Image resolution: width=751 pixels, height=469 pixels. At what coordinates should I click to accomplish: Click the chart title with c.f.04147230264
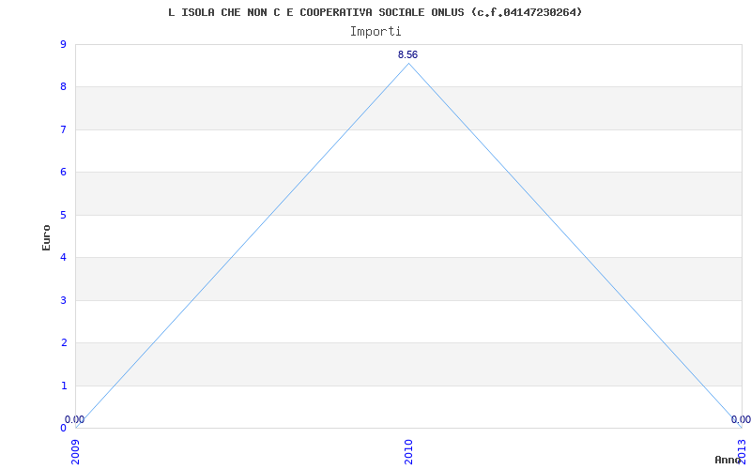(x=375, y=12)
